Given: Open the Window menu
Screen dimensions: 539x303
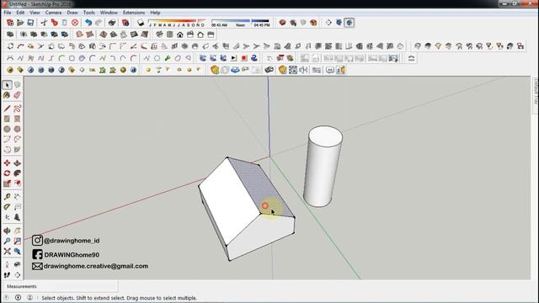Looking at the screenshot, I should (x=109, y=13).
